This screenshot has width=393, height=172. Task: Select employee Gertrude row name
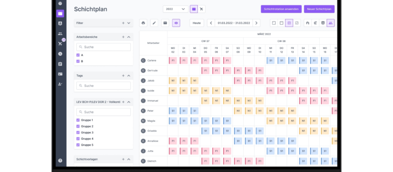coord(152,71)
